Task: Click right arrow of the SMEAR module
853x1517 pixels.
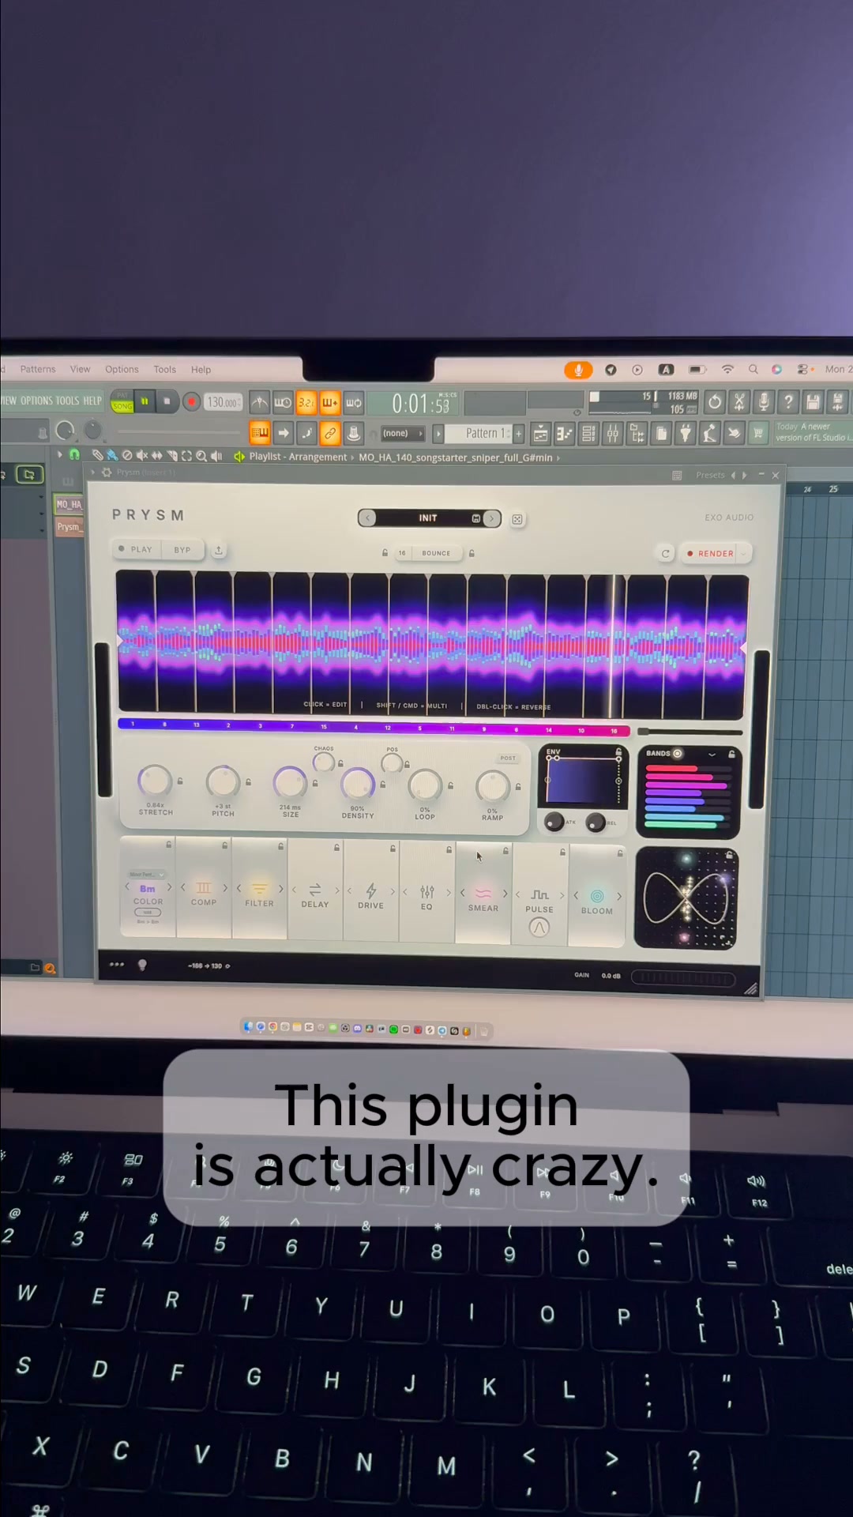Action: 505,894
